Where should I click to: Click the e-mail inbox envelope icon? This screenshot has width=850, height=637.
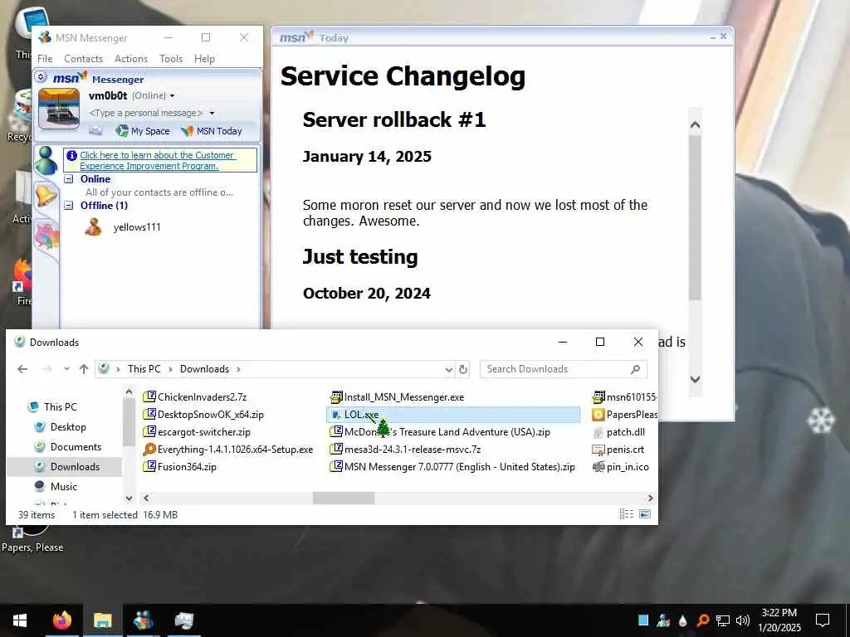pos(95,130)
